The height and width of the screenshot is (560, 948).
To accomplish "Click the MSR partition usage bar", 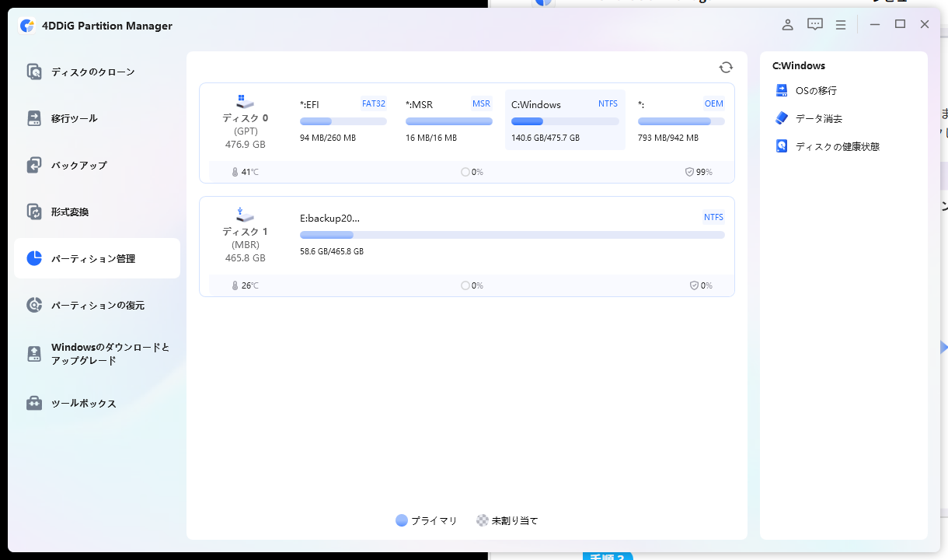I will [449, 121].
